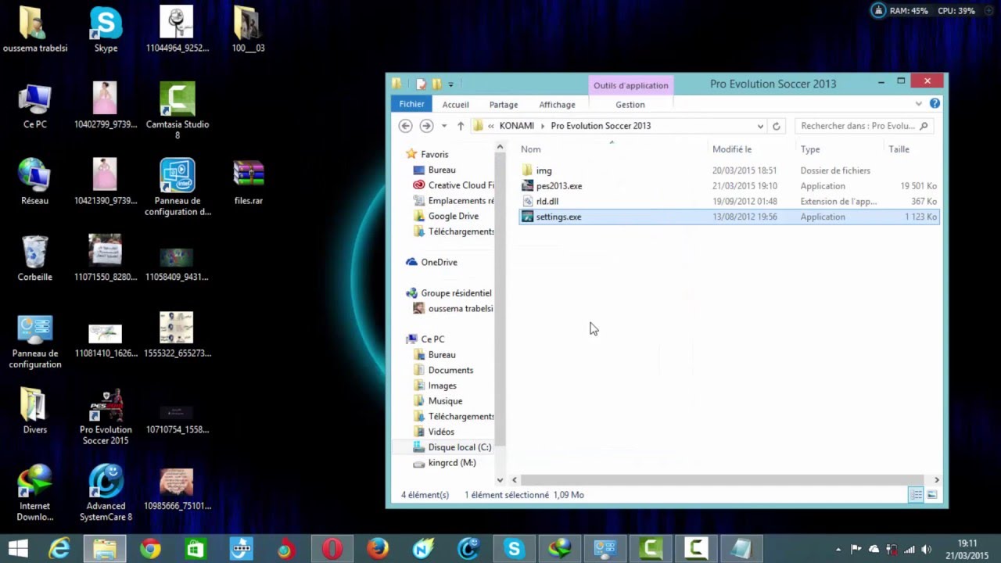Launch Opera from the taskbar

point(332,549)
